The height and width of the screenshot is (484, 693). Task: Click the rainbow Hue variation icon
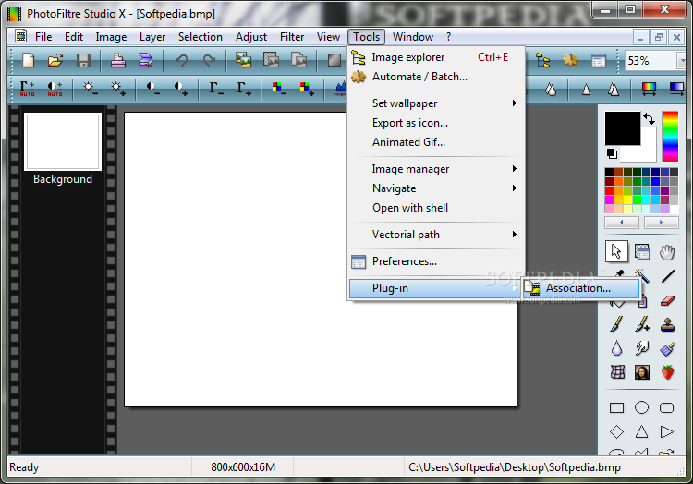tap(649, 89)
